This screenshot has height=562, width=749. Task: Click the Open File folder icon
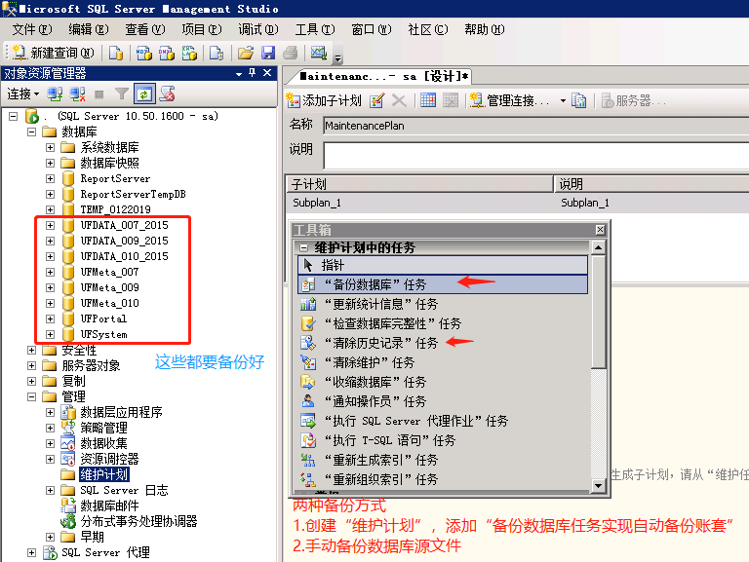pos(246,53)
